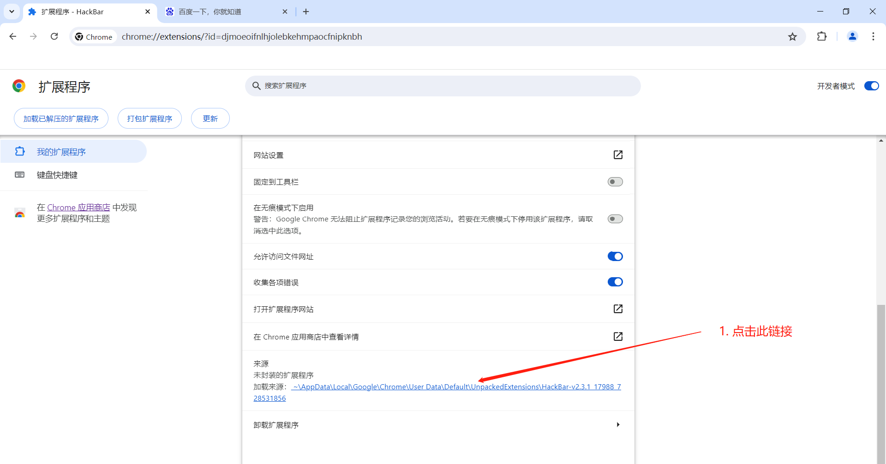Enable the 在无痕模式下启用 toggle
Viewport: 886px width, 464px height.
click(x=615, y=219)
